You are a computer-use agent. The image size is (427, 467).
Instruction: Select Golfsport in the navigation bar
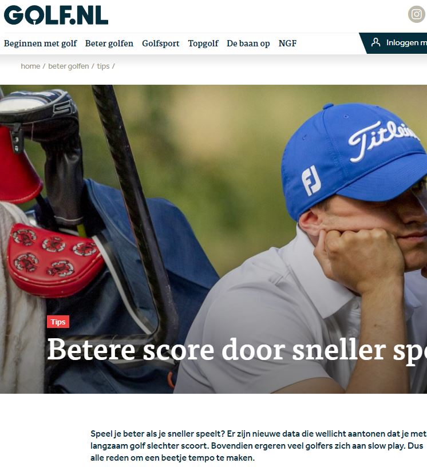tap(161, 43)
